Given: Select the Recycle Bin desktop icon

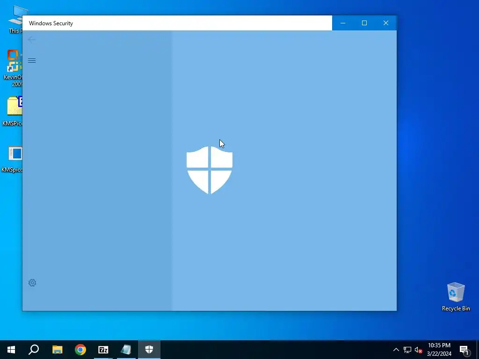Looking at the screenshot, I should 456,296.
